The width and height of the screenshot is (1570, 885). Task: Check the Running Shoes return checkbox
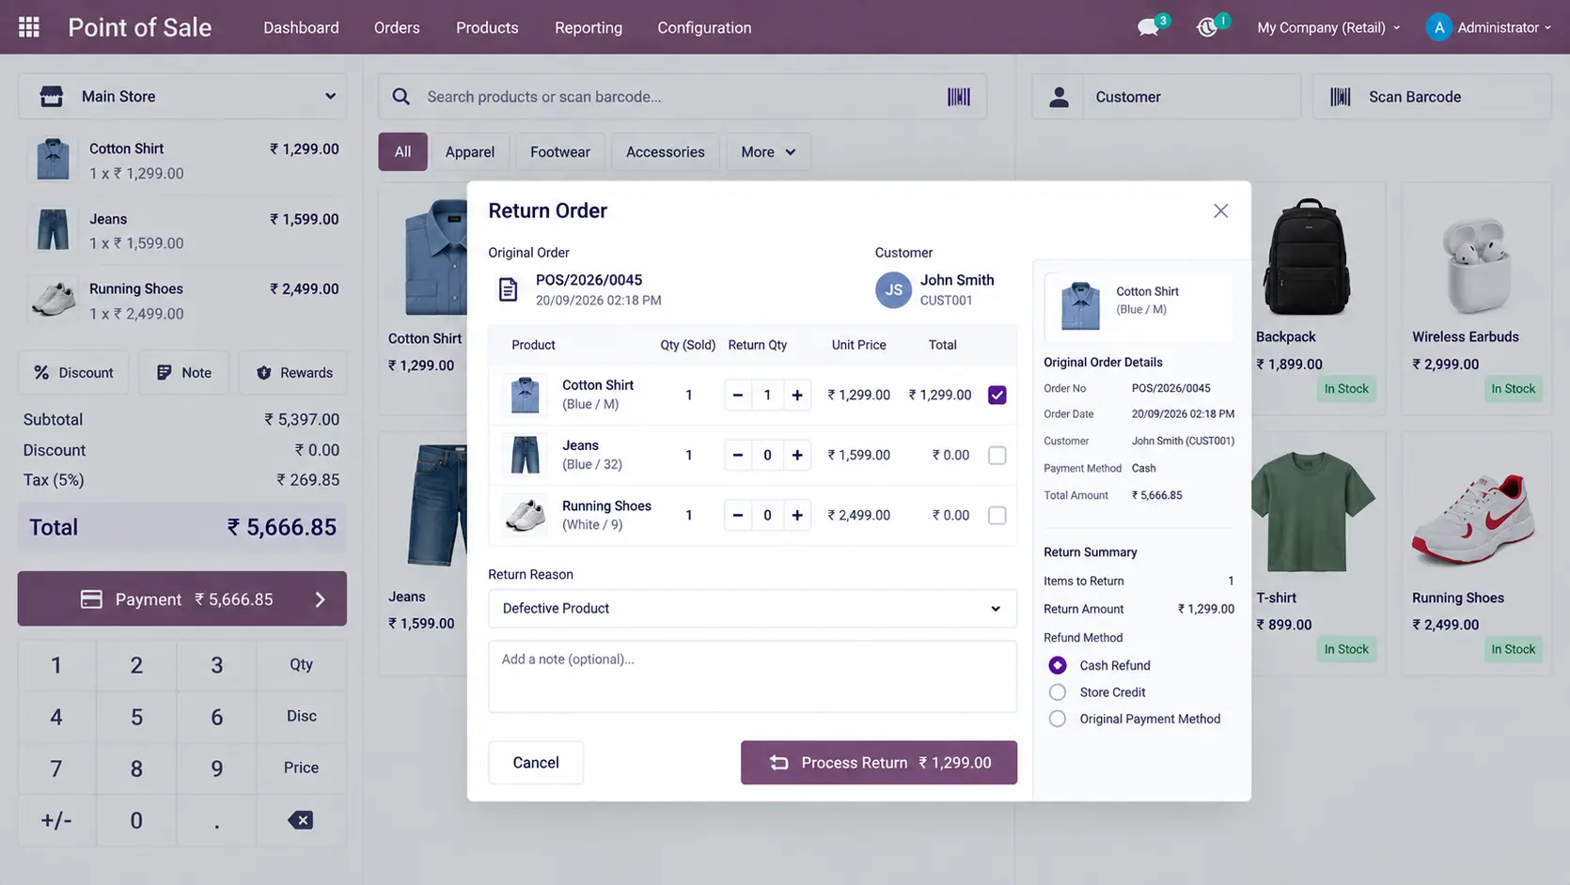997,515
